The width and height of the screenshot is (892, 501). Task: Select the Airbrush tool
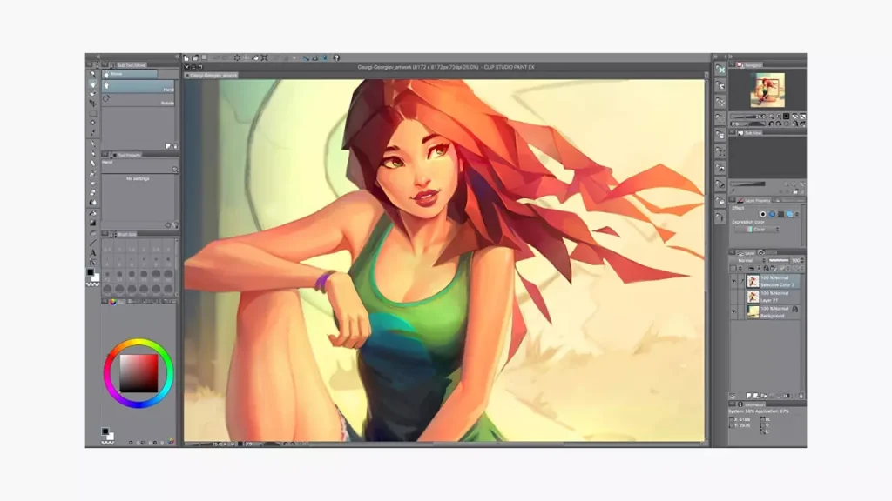[x=92, y=173]
